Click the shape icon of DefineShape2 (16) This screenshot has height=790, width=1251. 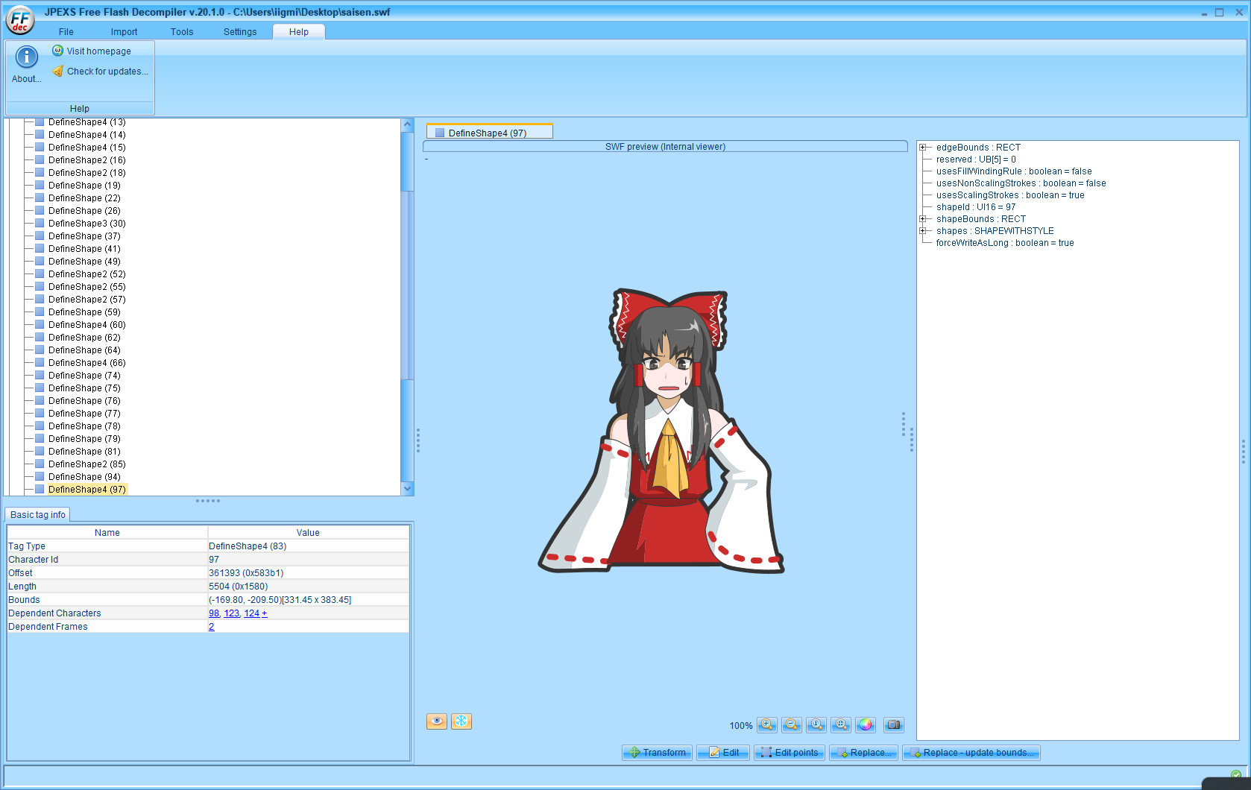pyautogui.click(x=40, y=160)
